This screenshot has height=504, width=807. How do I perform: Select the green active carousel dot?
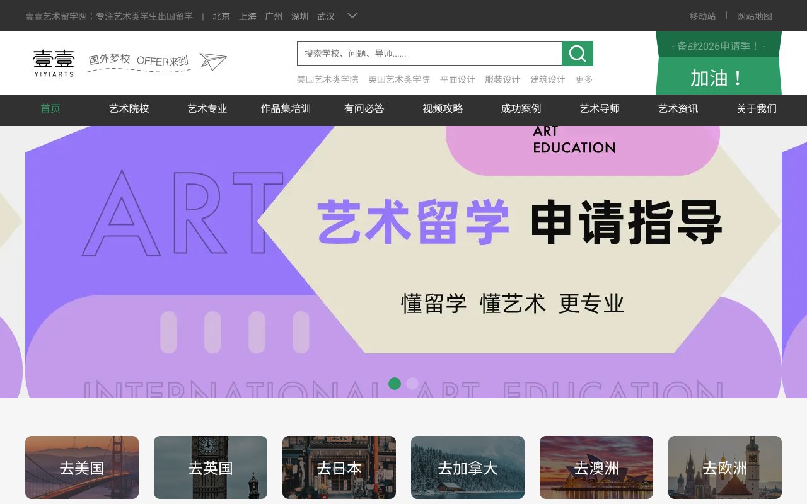396,383
